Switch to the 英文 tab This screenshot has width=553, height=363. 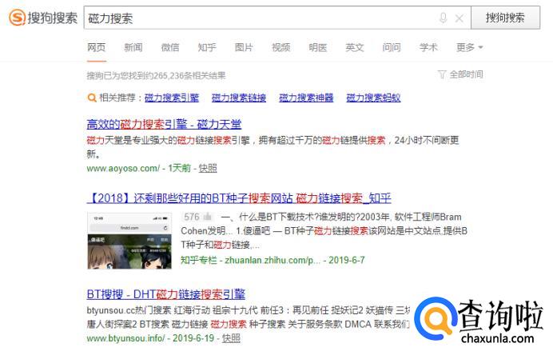pos(355,47)
